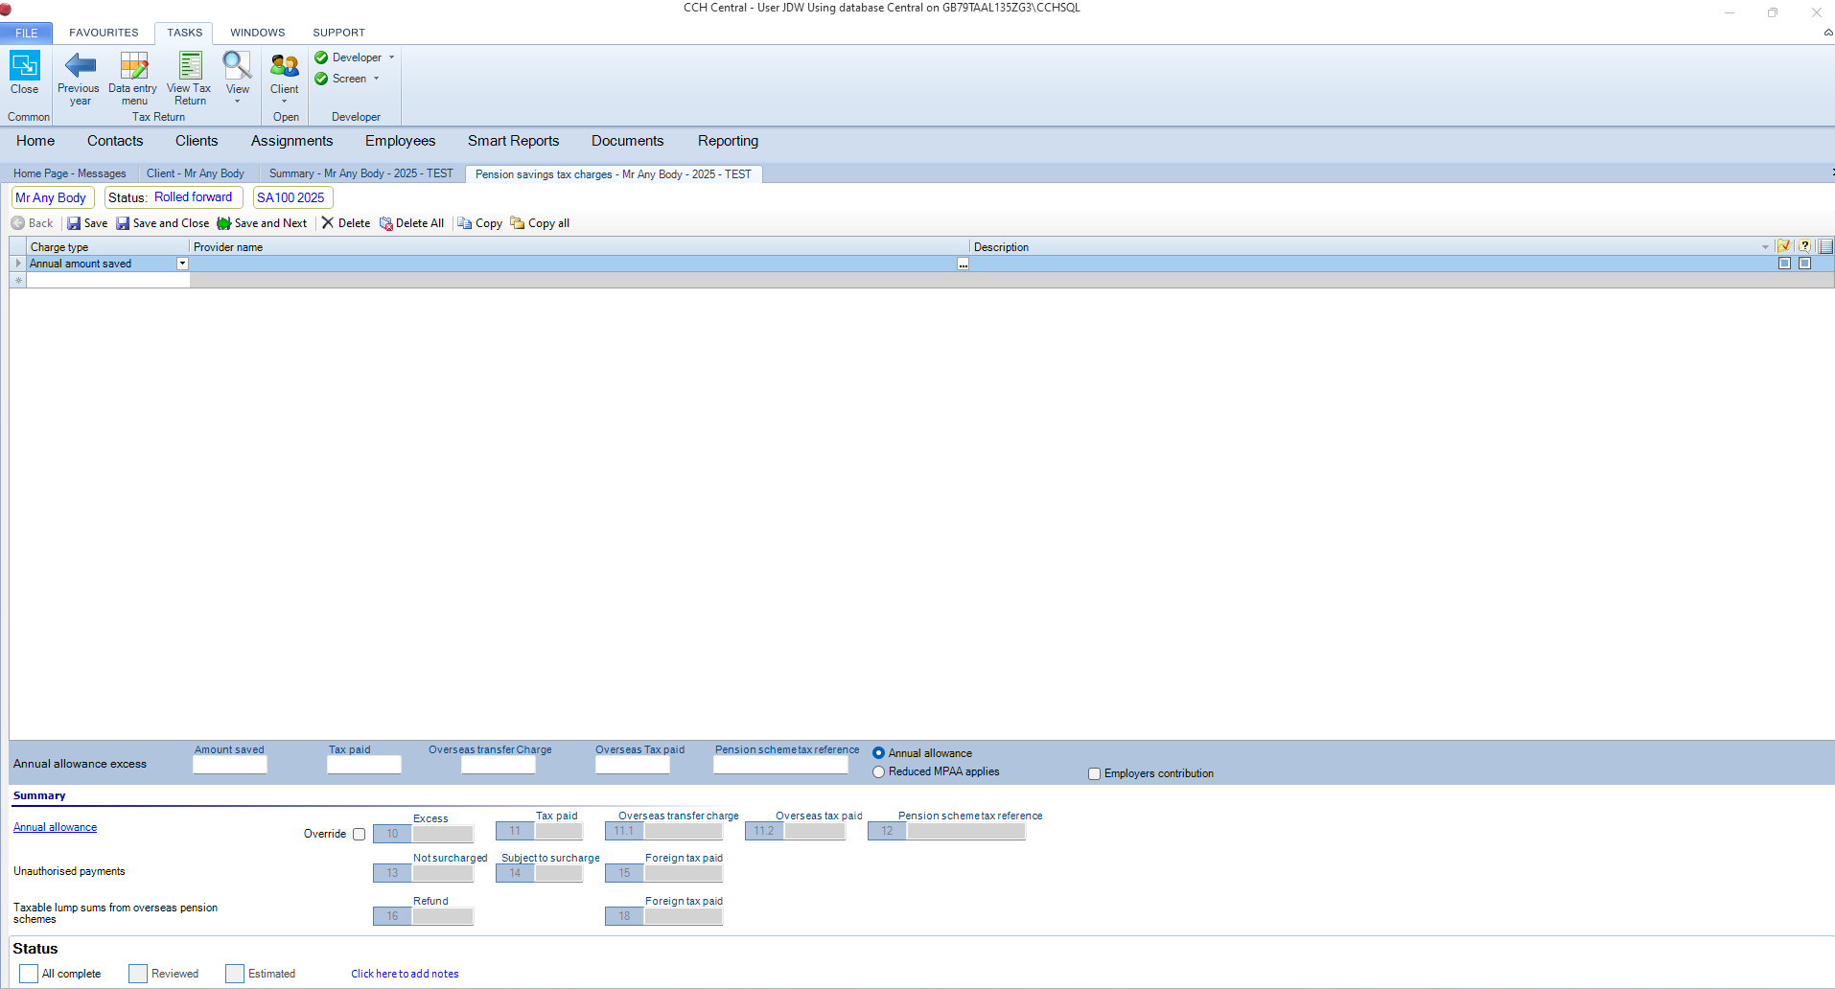1835x989 pixels.
Task: Open the Client icon in the ribbon
Action: [x=285, y=78]
